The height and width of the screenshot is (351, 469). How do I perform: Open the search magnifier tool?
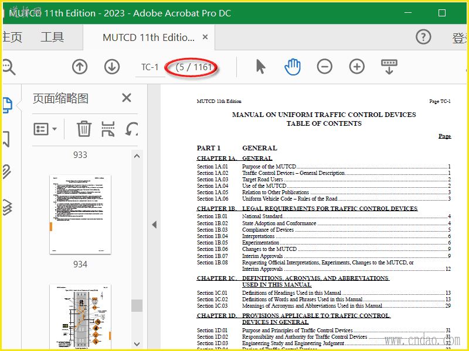8,67
